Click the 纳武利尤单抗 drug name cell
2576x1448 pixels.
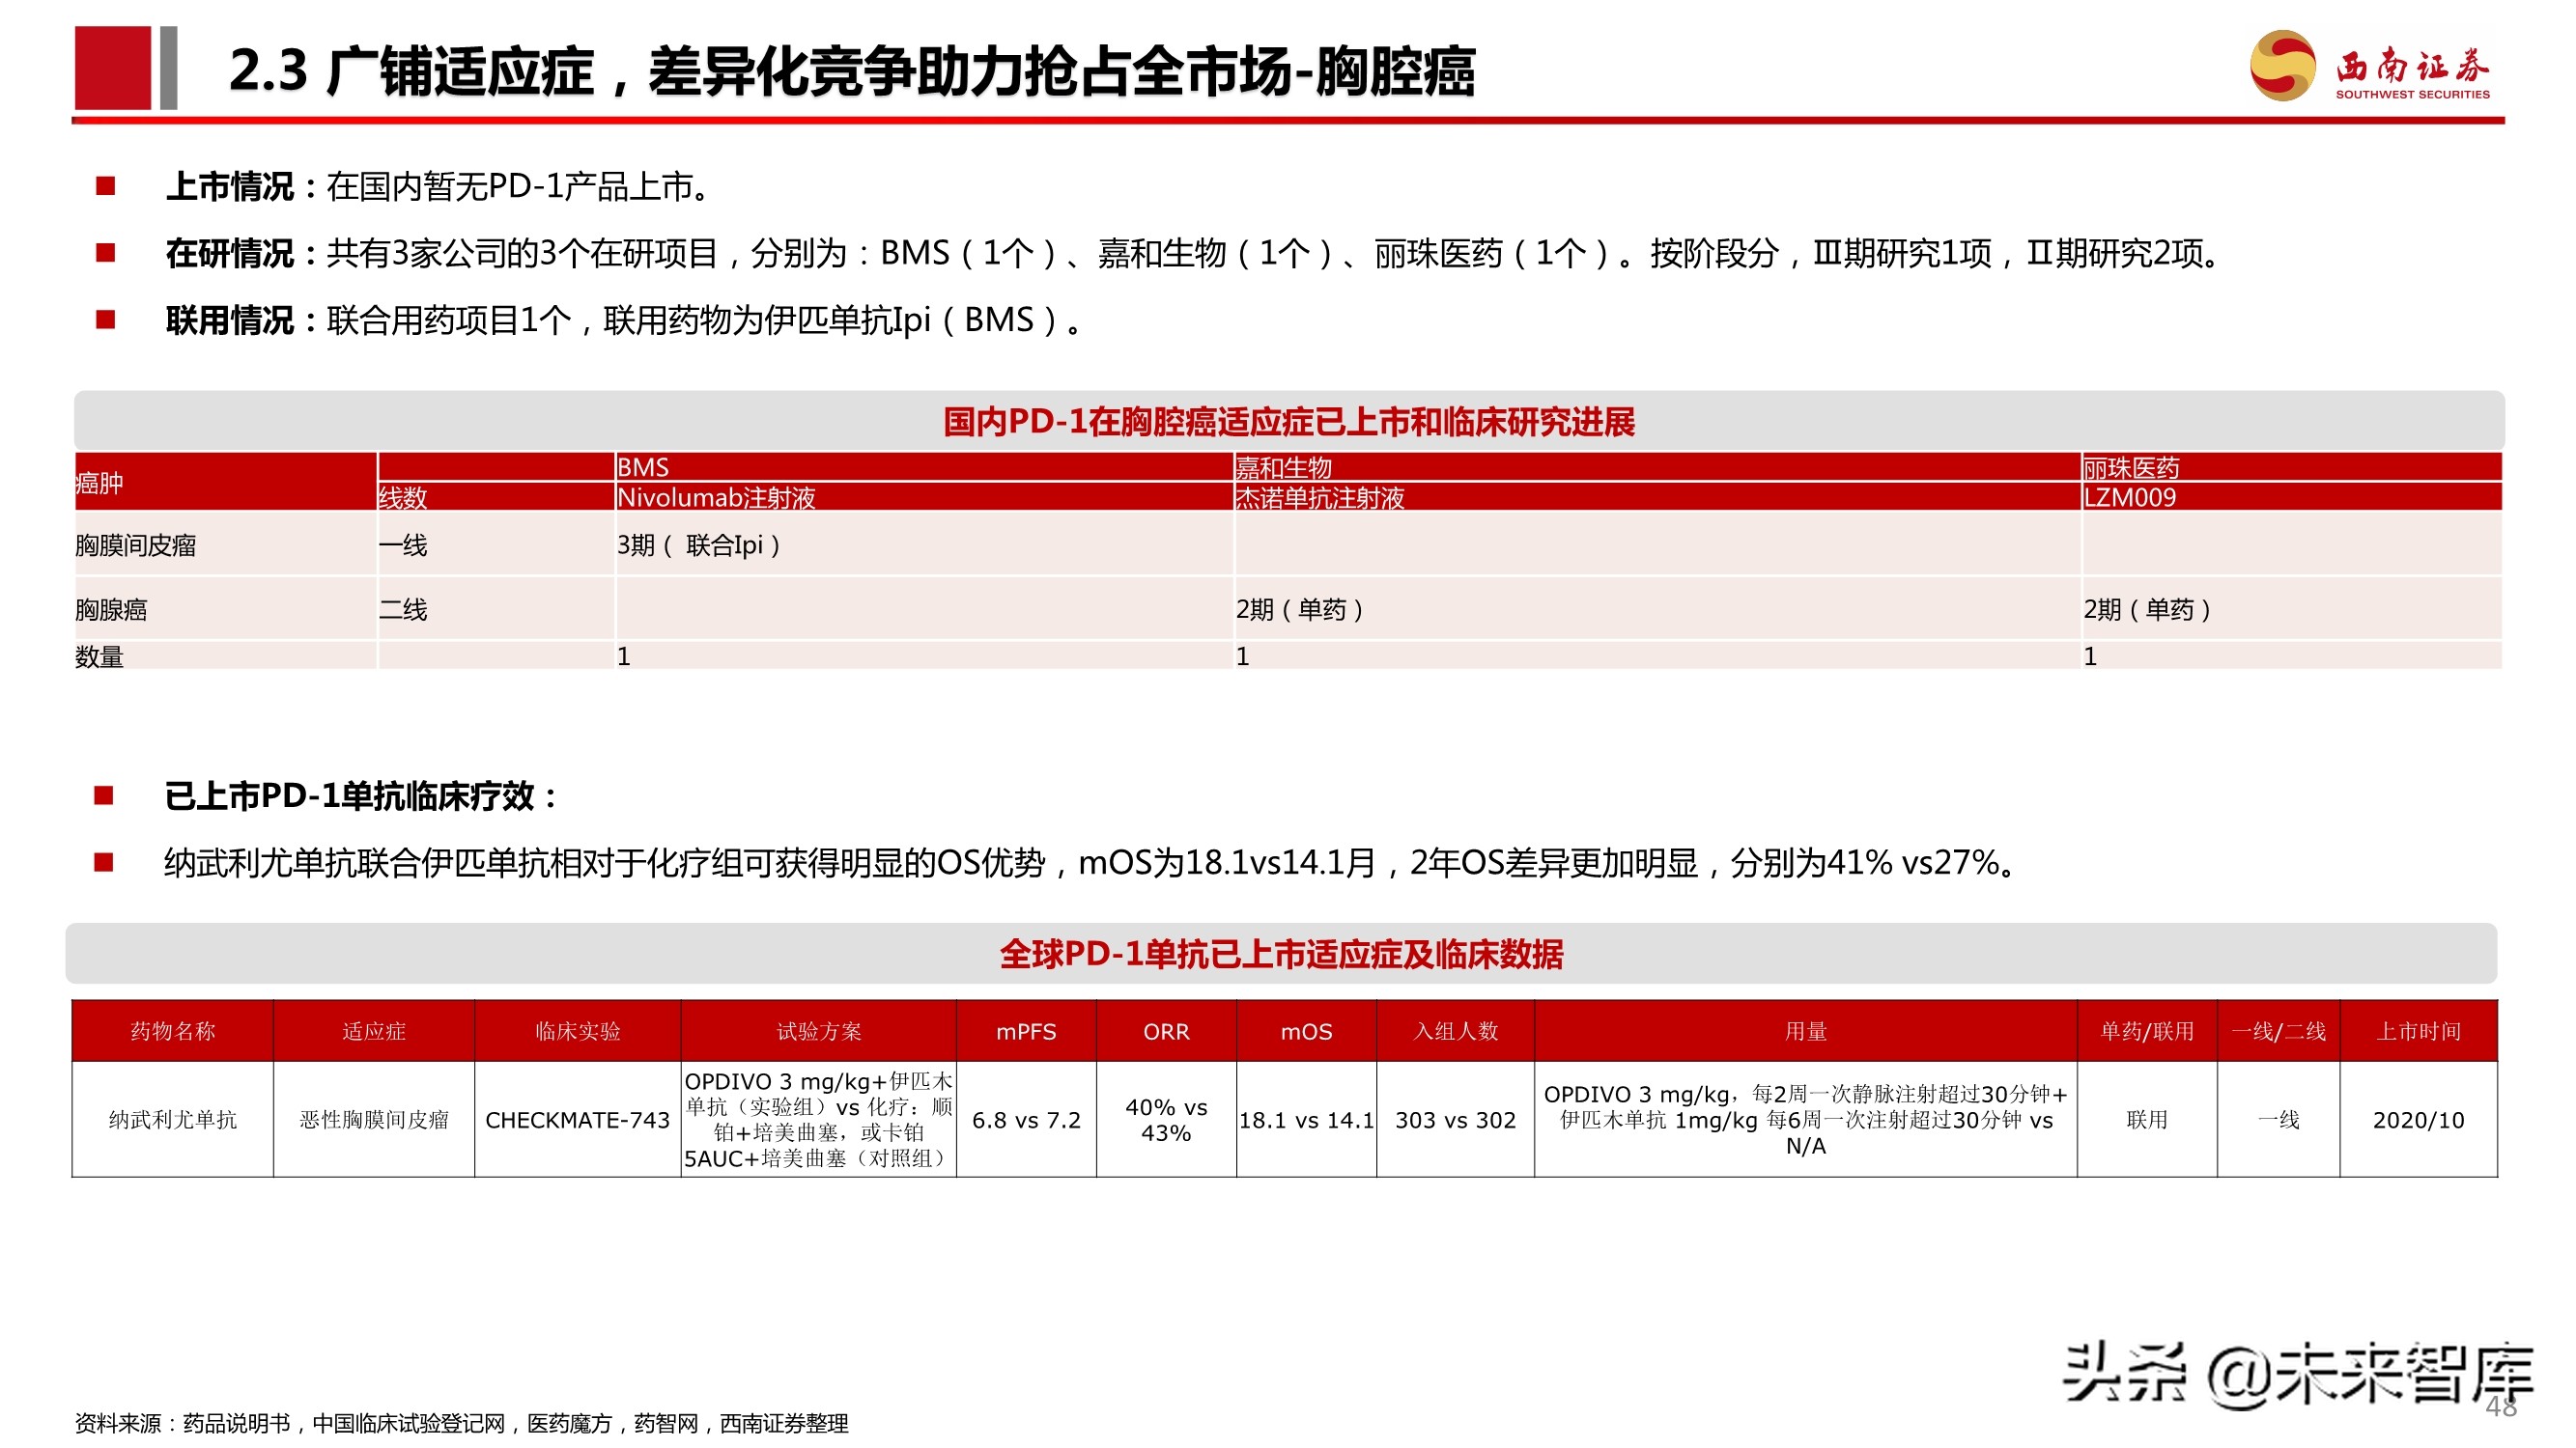pyautogui.click(x=171, y=1121)
